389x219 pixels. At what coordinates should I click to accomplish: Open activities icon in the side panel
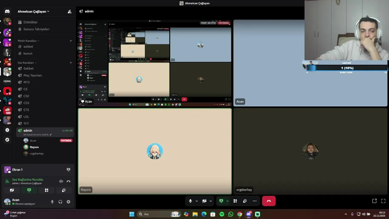(x=46, y=190)
